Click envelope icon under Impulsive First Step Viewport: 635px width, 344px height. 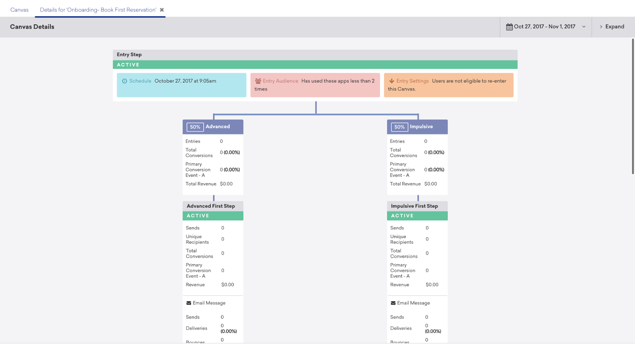click(393, 303)
